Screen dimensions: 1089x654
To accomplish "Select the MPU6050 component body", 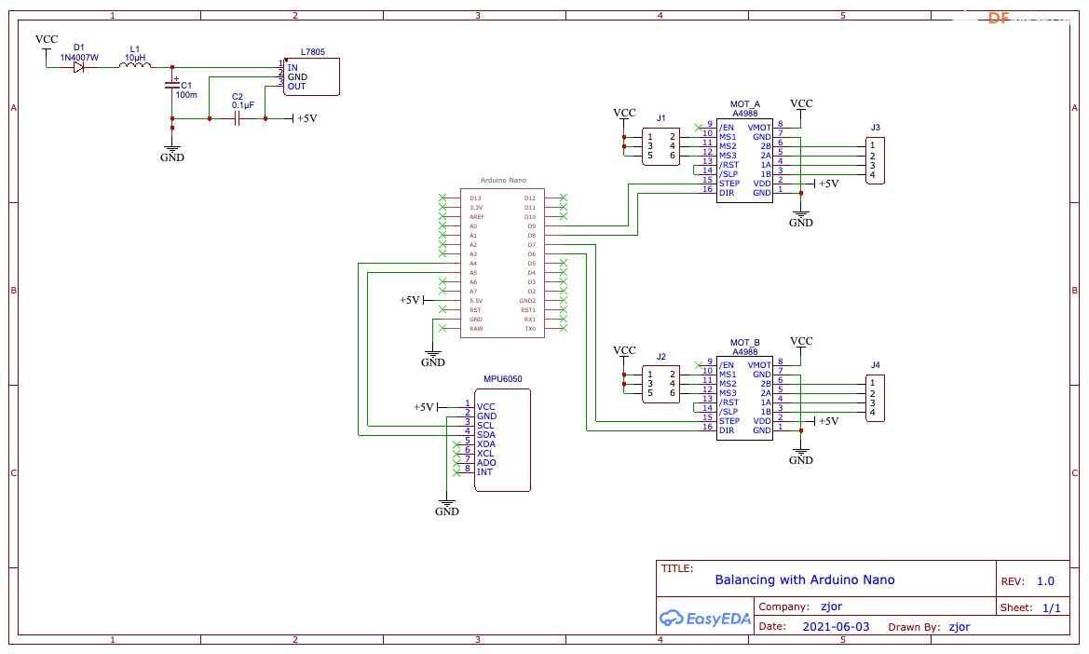I will click(x=502, y=440).
